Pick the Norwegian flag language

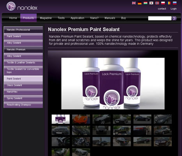(x=157, y=3)
